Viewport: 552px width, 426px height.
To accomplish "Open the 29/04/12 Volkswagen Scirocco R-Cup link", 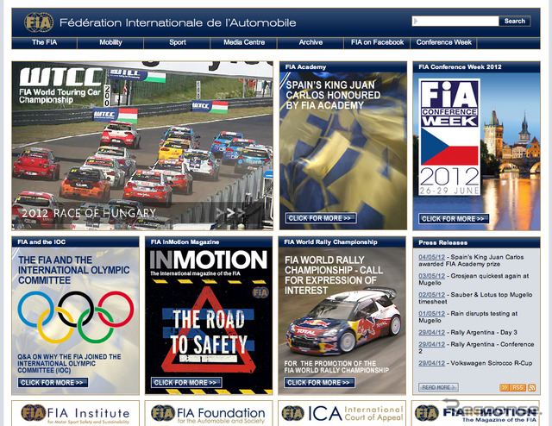I will 431,363.
